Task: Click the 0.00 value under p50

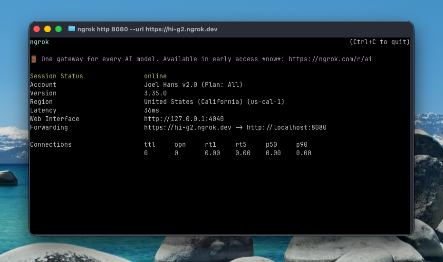Action: 273,153
